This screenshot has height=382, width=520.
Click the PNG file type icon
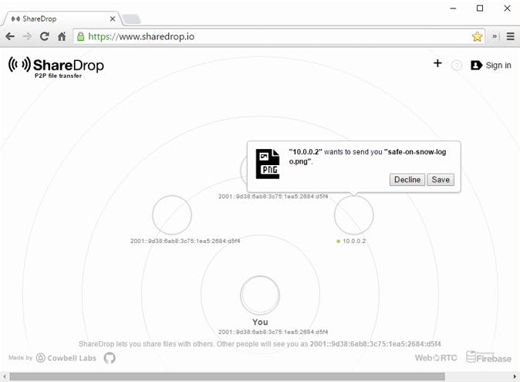point(268,164)
